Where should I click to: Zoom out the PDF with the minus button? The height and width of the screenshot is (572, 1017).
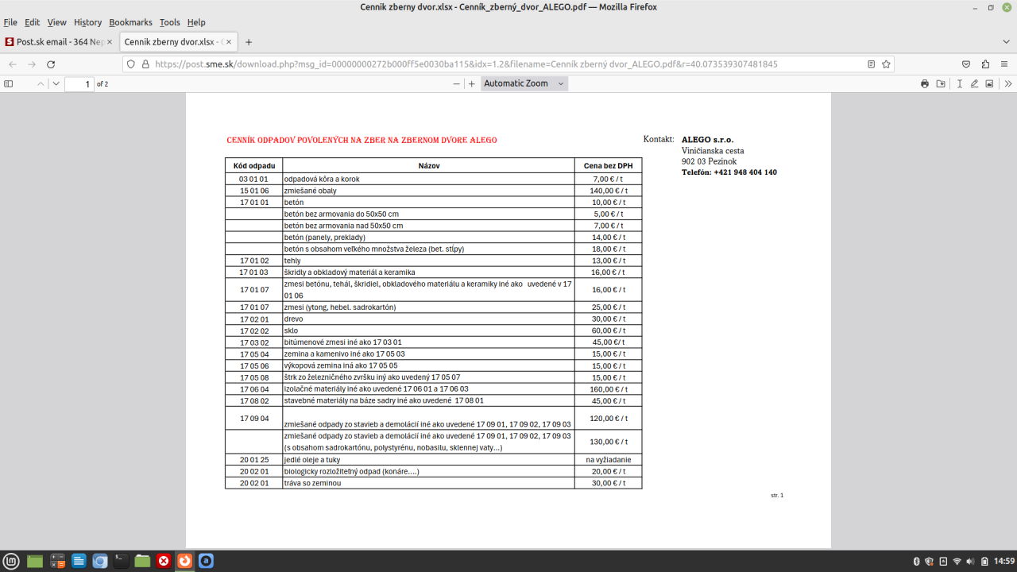pyautogui.click(x=456, y=83)
